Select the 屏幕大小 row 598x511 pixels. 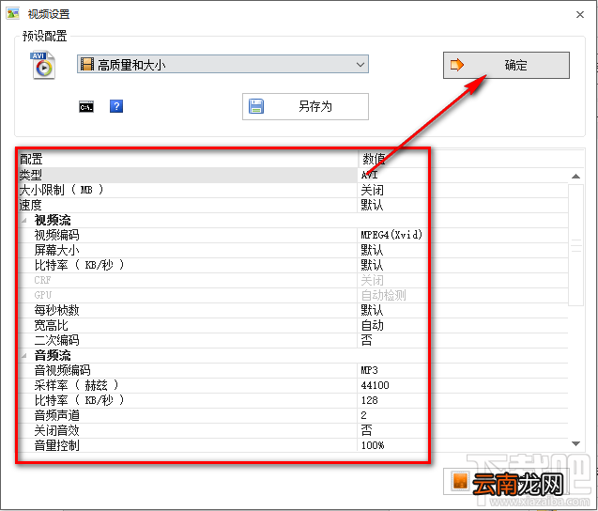[x=293, y=251]
